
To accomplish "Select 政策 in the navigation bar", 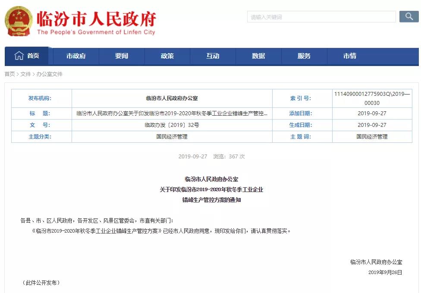I will point(167,56).
